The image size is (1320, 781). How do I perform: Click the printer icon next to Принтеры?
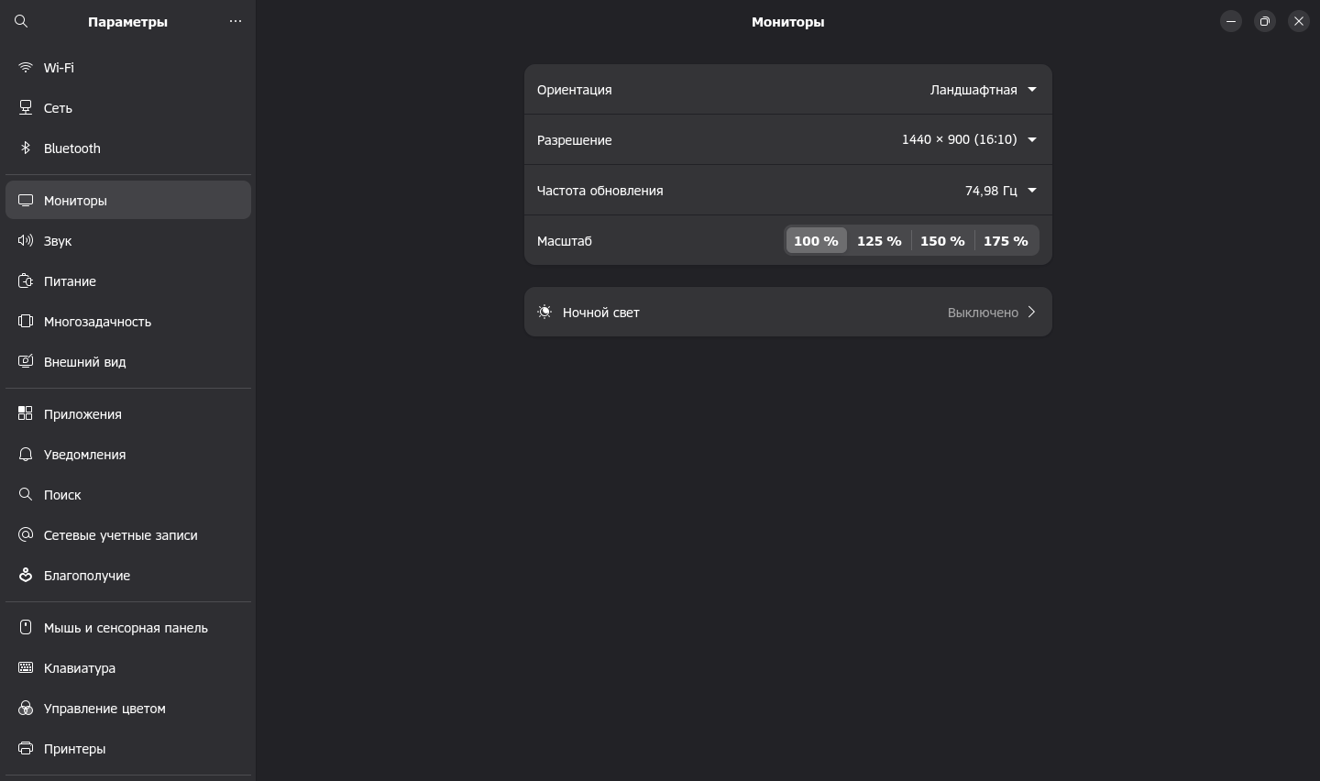point(26,749)
